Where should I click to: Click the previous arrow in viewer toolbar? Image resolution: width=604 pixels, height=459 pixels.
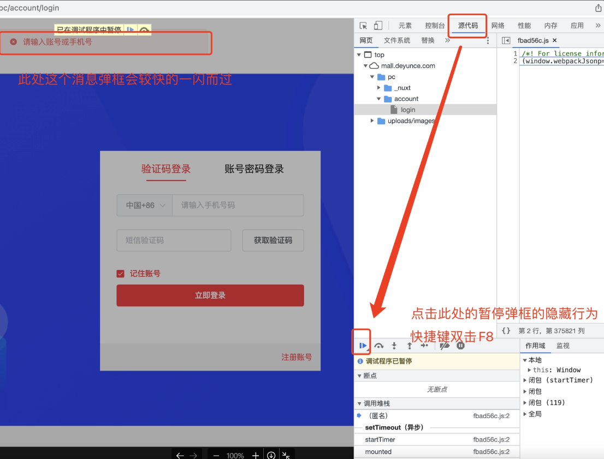click(180, 455)
